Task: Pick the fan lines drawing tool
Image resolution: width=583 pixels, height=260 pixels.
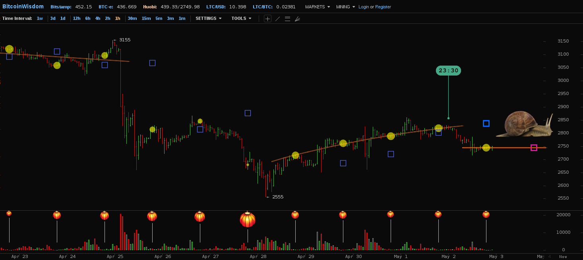Action: click(x=297, y=19)
